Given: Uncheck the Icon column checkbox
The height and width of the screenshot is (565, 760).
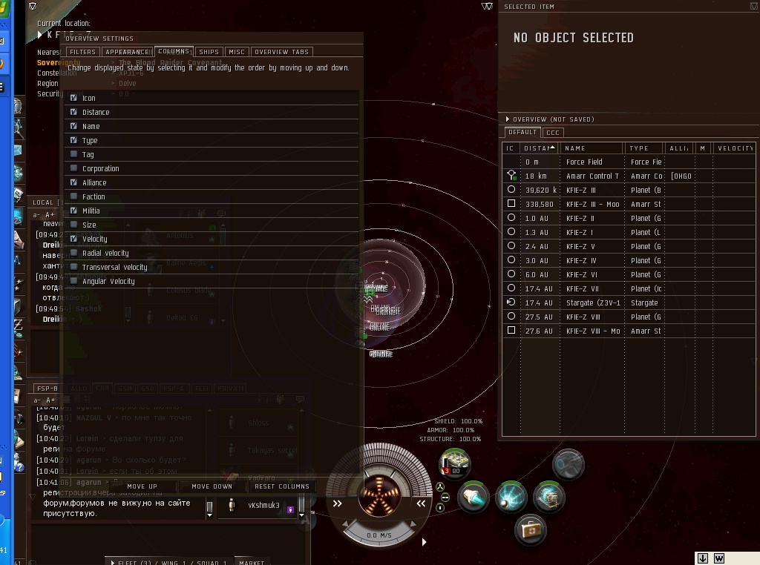Looking at the screenshot, I should tap(73, 98).
